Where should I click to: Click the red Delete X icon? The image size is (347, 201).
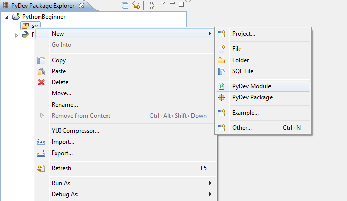(41, 82)
